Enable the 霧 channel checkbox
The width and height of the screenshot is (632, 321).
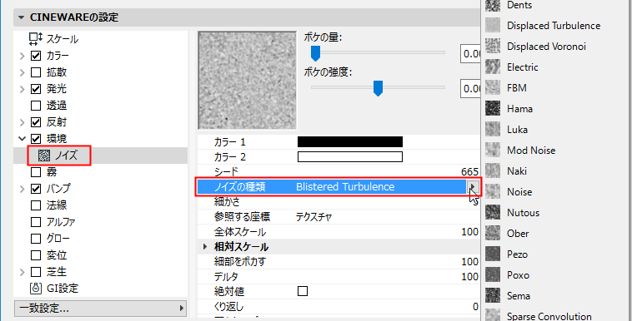(x=36, y=172)
